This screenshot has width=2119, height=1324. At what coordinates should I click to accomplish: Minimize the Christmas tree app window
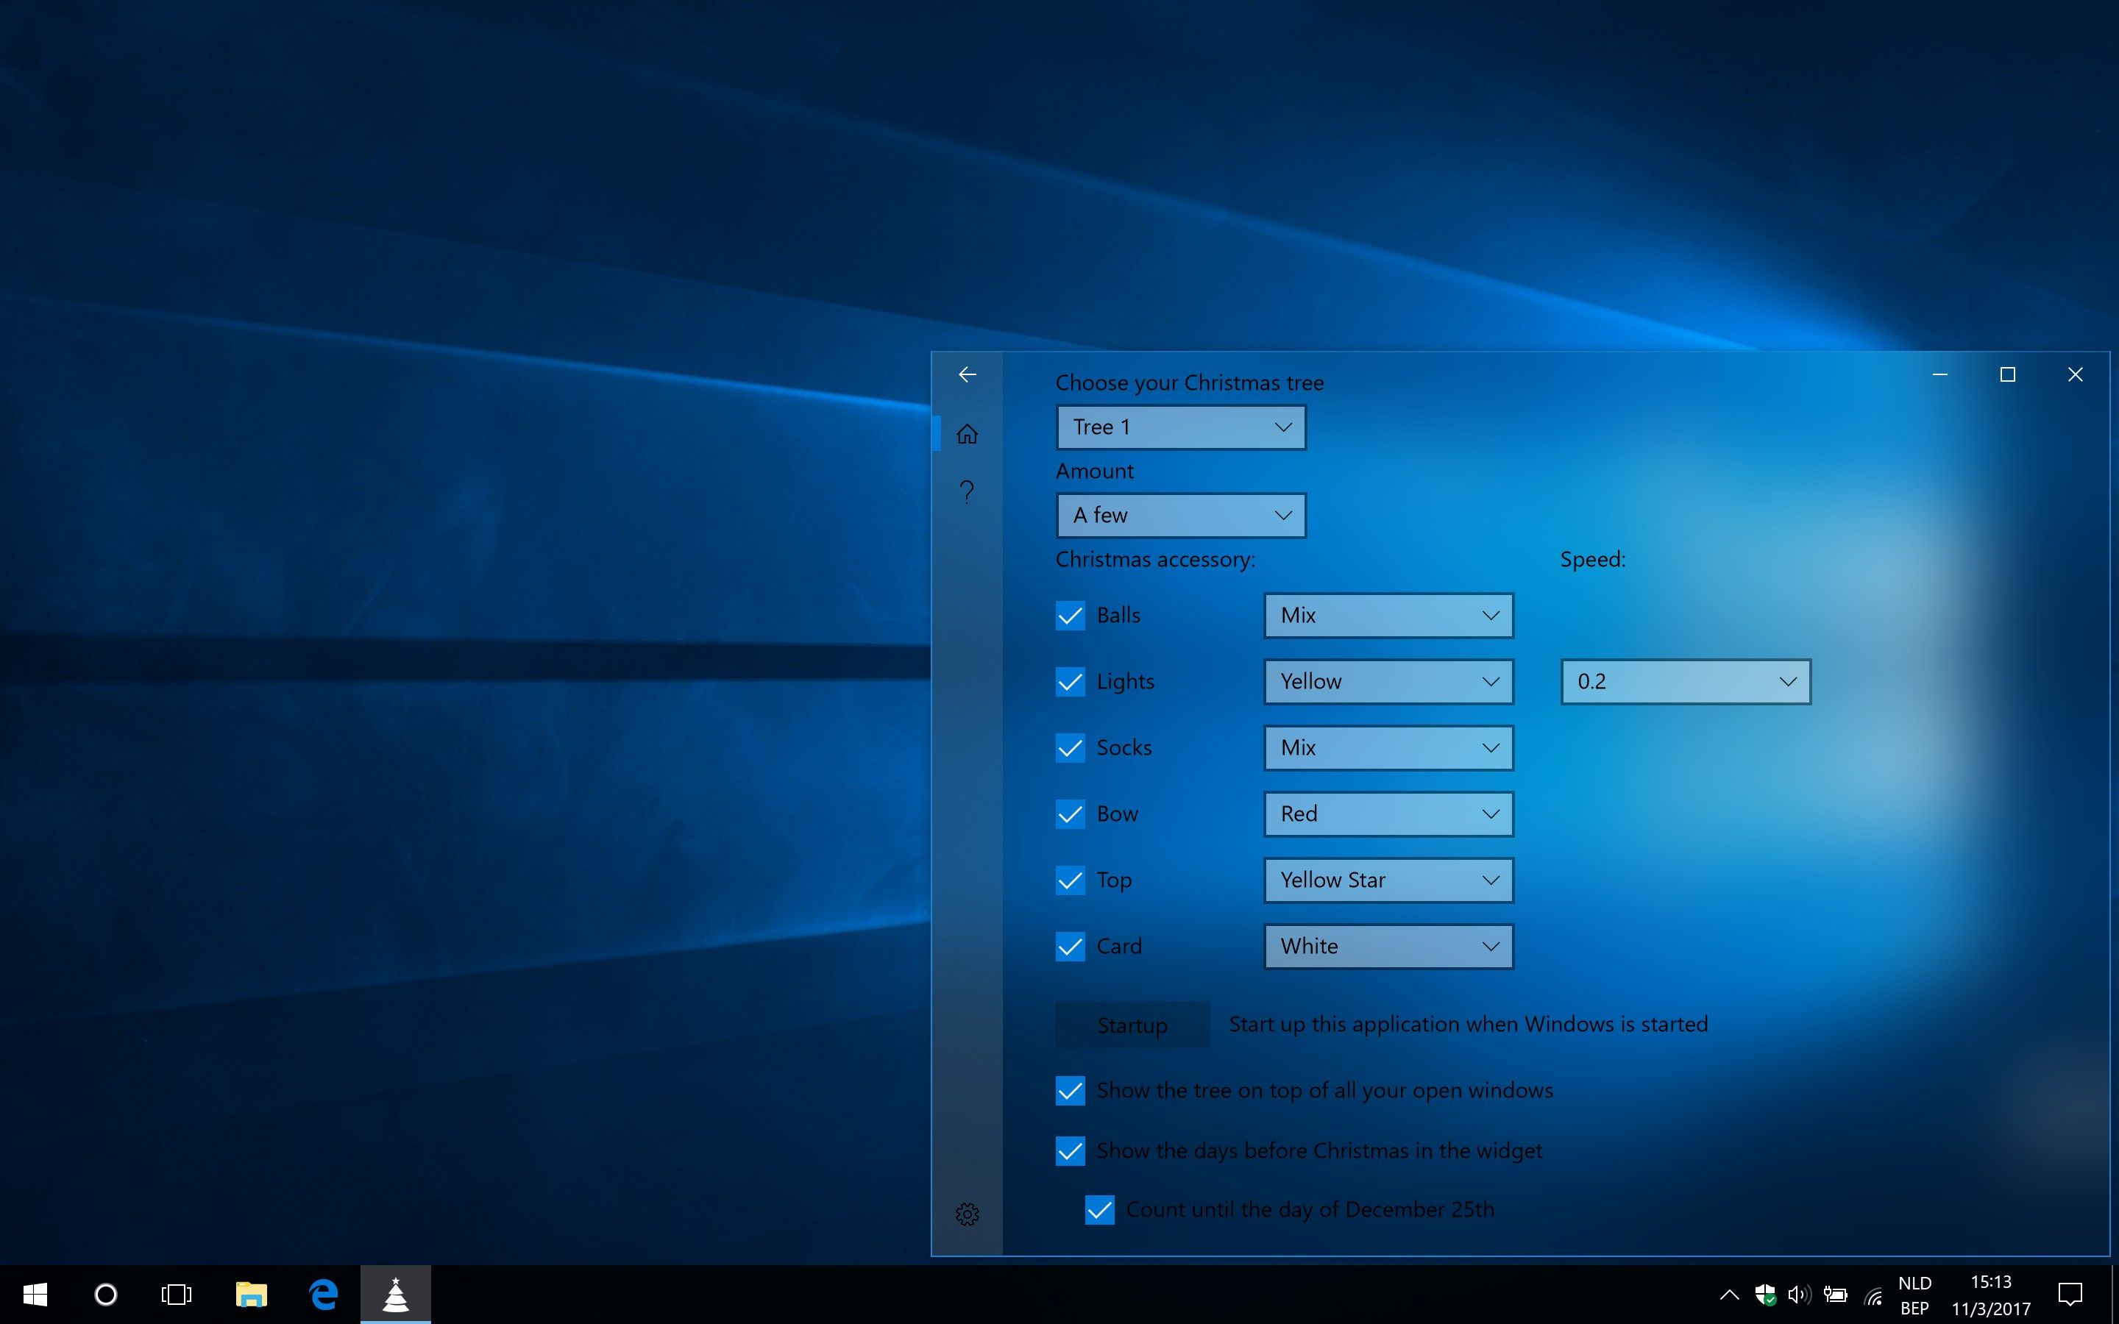point(1939,375)
